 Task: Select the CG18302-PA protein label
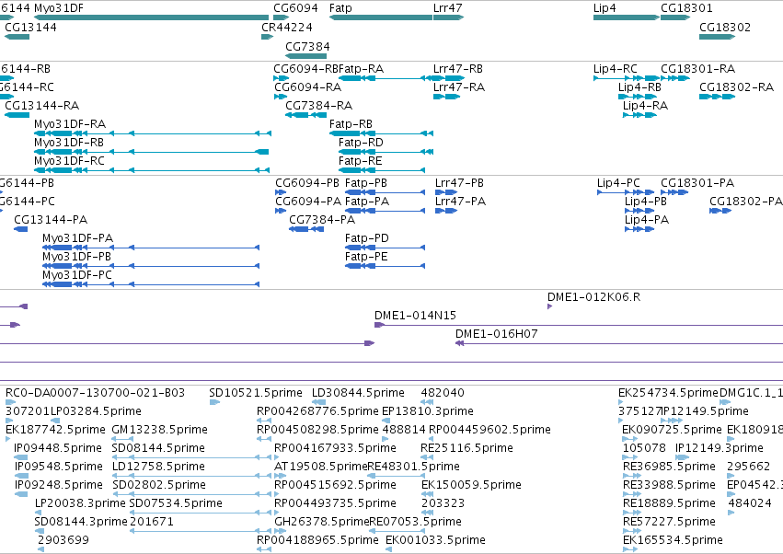tap(746, 202)
